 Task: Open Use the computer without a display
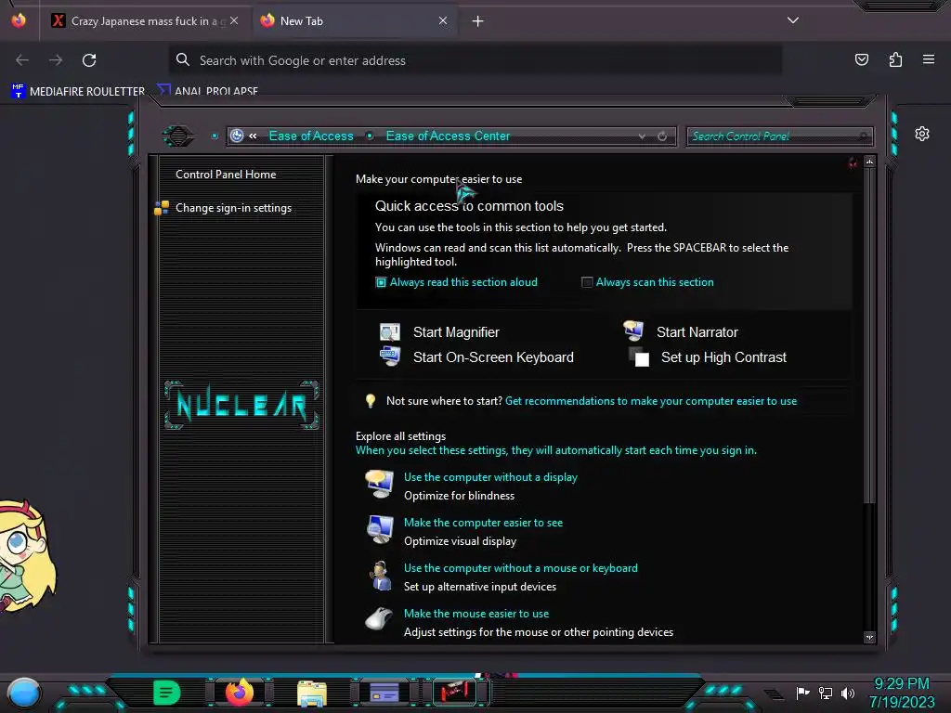point(490,477)
